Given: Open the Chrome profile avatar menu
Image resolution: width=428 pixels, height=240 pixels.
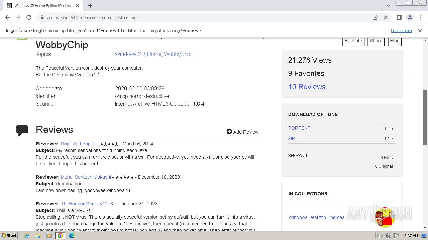Looking at the screenshot, I should pyautogui.click(x=410, y=17).
